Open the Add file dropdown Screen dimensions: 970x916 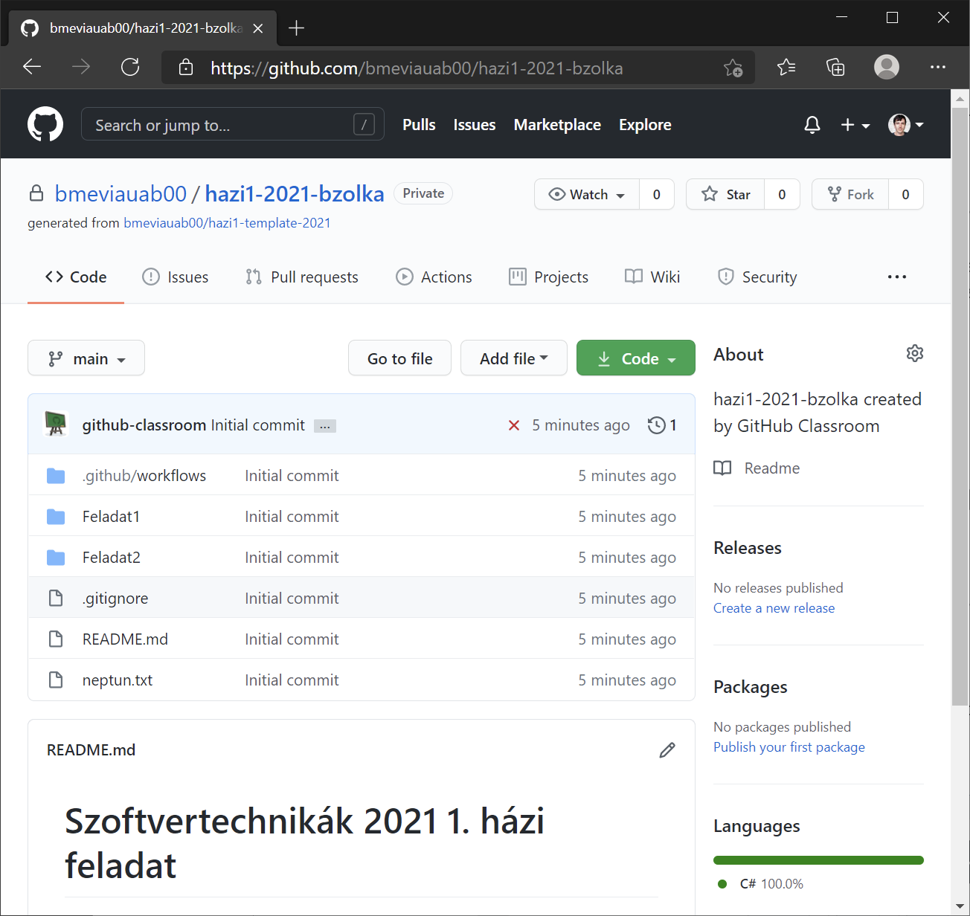pos(513,358)
